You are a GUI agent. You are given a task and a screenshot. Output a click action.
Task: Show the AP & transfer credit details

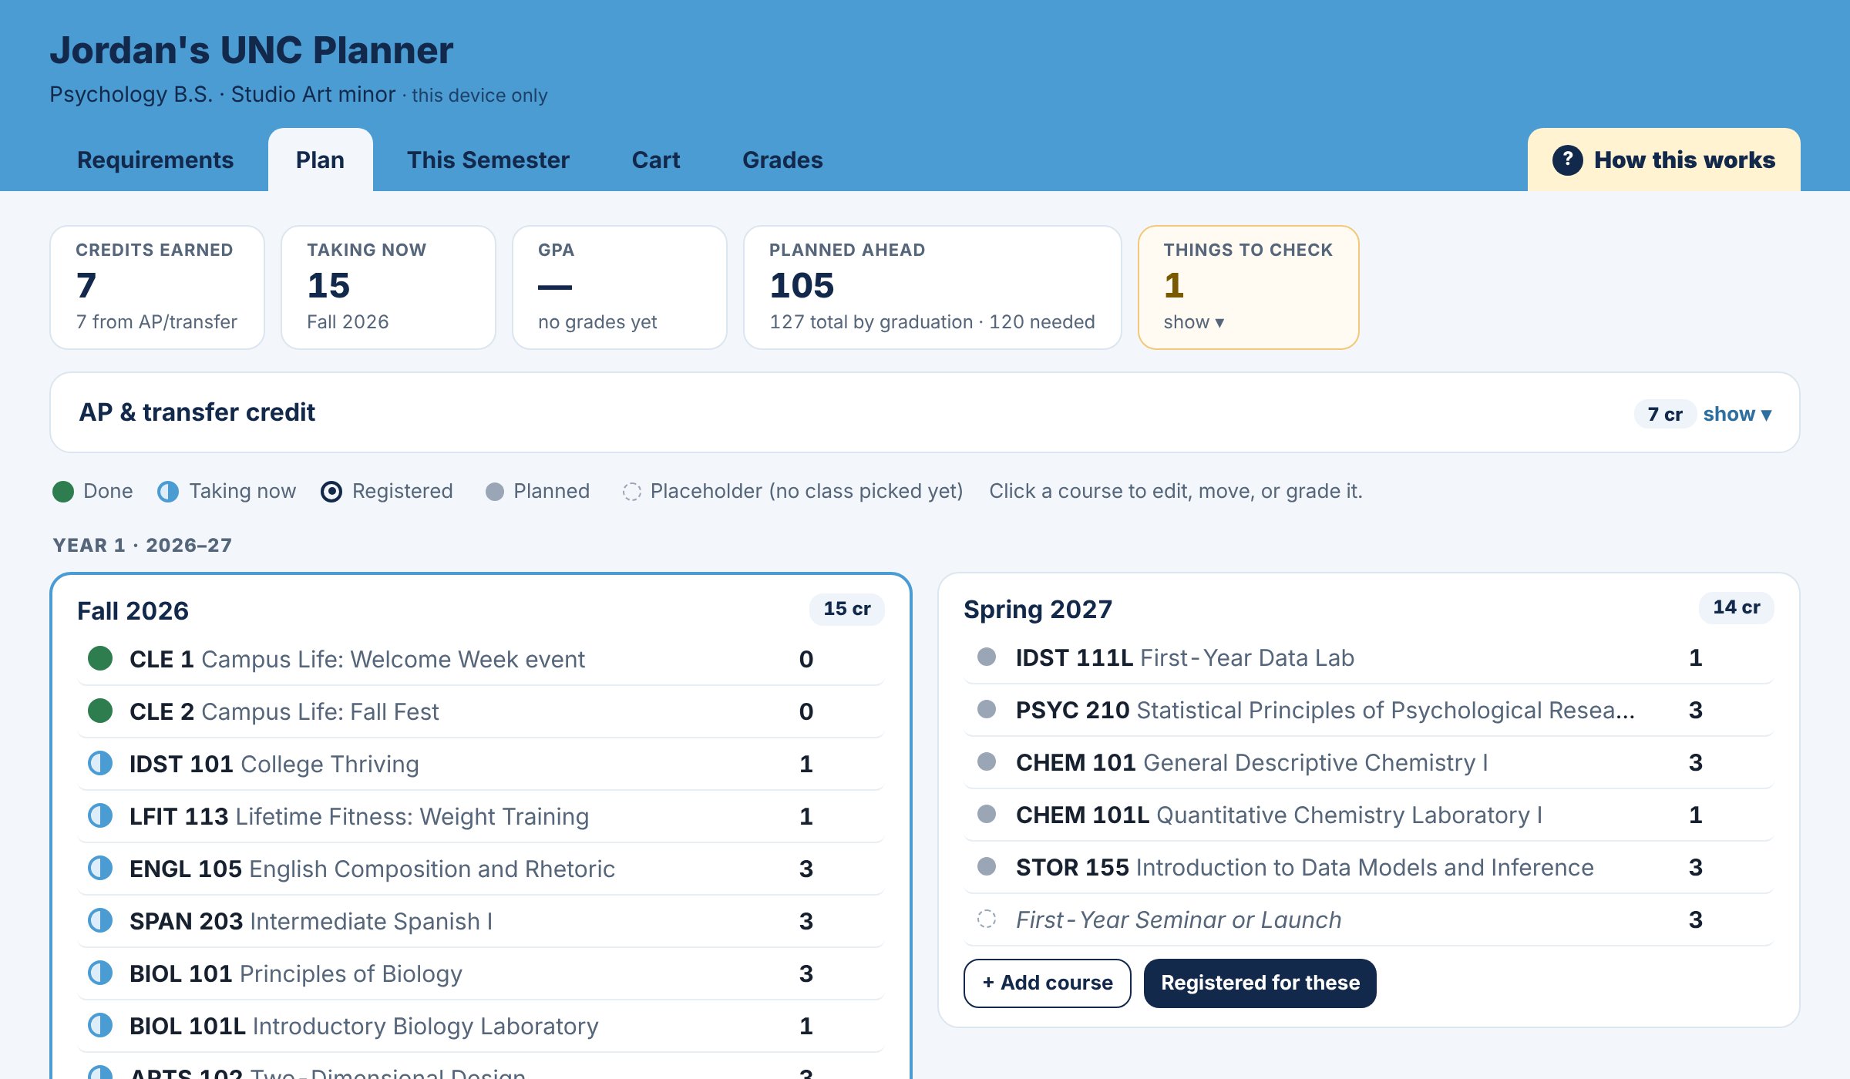1737,414
